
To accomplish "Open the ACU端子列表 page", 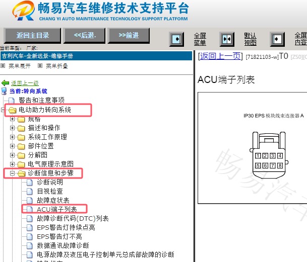I will click(x=57, y=209).
